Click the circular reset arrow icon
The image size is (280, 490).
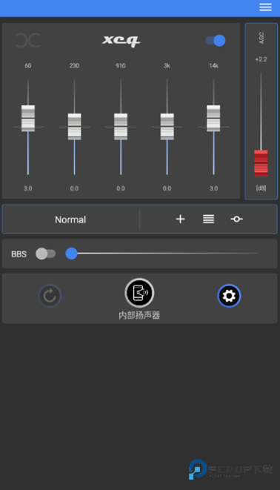click(x=50, y=296)
